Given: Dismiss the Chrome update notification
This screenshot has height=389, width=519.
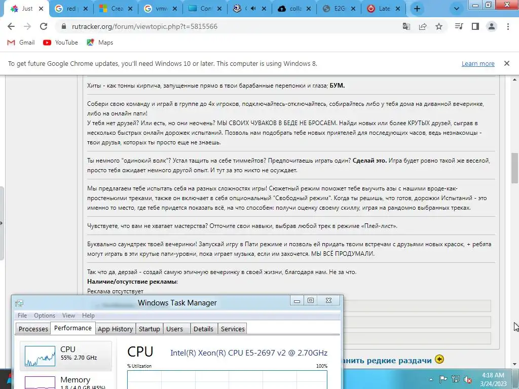Looking at the screenshot, I should (507, 63).
